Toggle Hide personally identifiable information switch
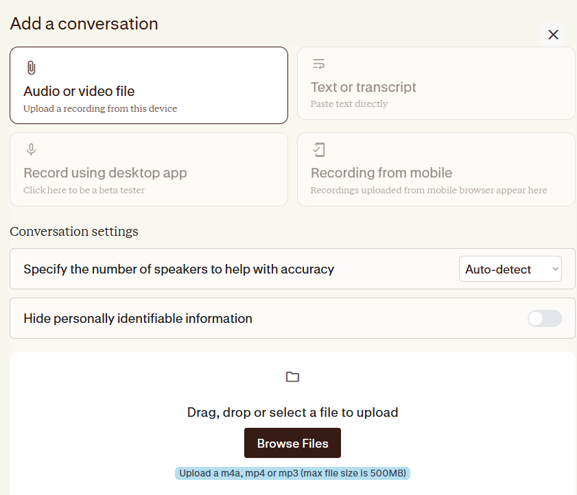This screenshot has width=577, height=495. 544,318
